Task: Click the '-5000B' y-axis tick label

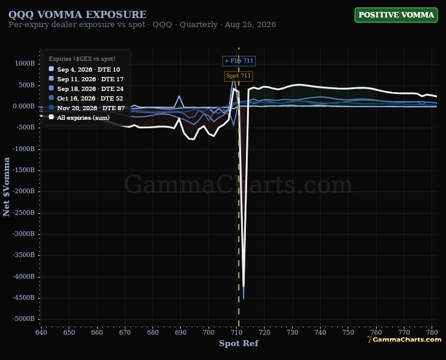Action: click(24, 319)
